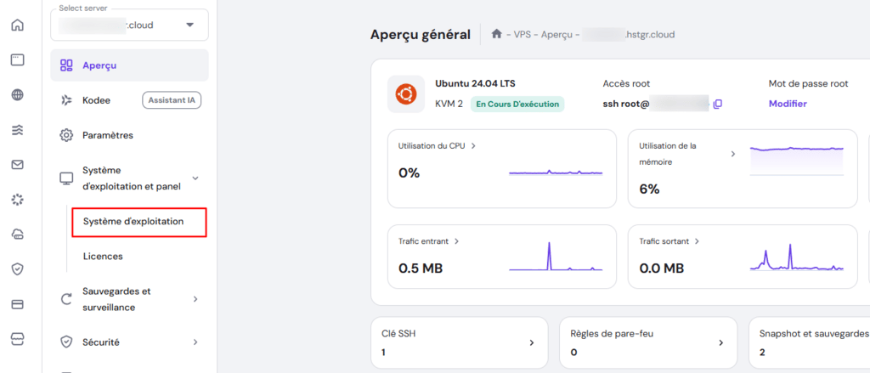Click the 0.5 MB incoming traffic value
Viewport: 870px width, 373px height.
point(421,268)
